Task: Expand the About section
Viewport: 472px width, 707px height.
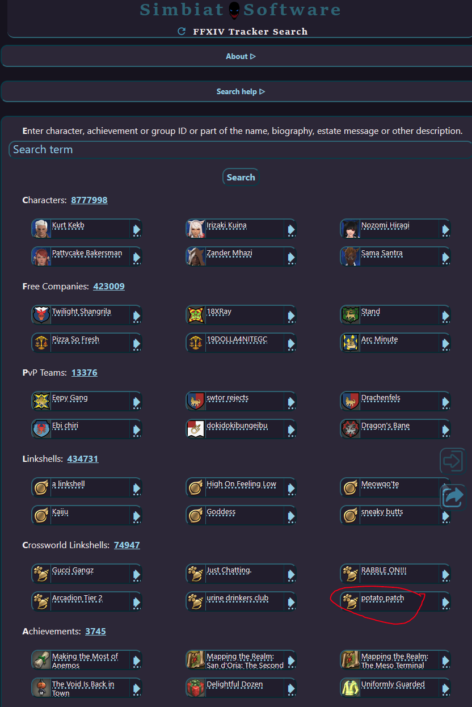Action: point(241,56)
